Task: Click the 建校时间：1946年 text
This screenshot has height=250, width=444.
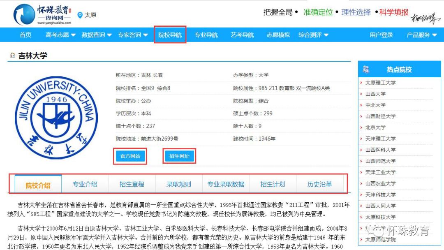Action: [254, 139]
